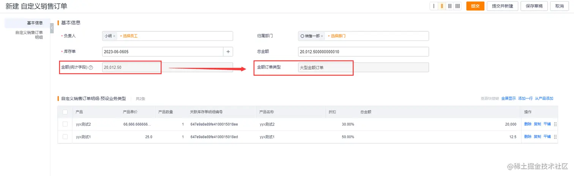The width and height of the screenshot is (574, 176).
Task: Open help tooltip icon next to 金额(统计字段)
Action: pyautogui.click(x=91, y=67)
